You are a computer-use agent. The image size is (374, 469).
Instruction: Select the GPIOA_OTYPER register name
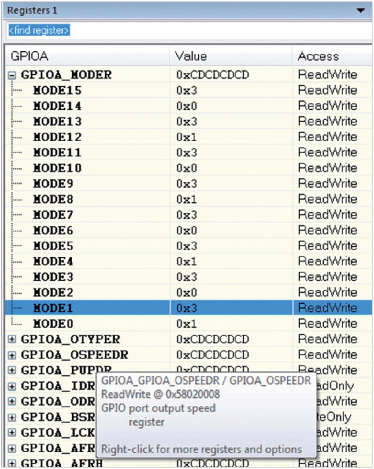(70, 339)
